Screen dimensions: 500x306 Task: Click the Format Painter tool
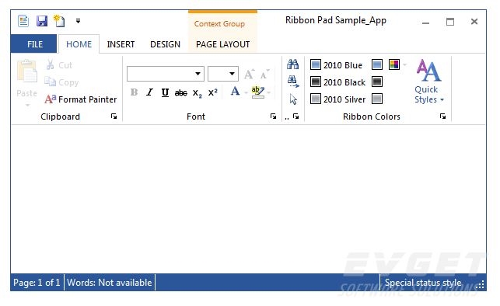point(81,99)
